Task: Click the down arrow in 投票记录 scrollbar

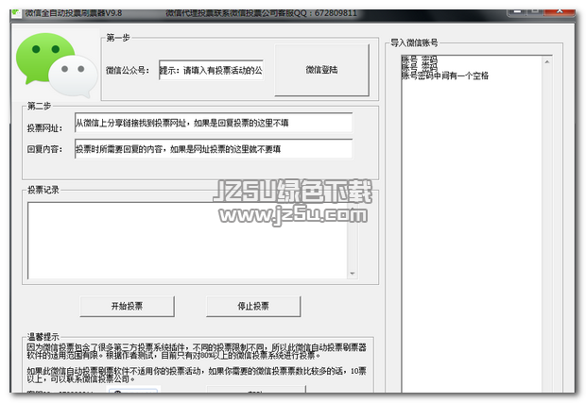Action: point(353,274)
